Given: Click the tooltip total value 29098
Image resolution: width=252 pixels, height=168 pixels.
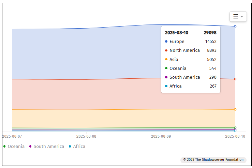Looking at the screenshot, I should coord(210,33).
